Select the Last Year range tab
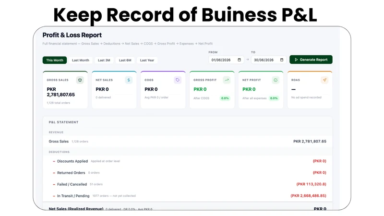Viewport: 384px width, 216px height. click(147, 60)
